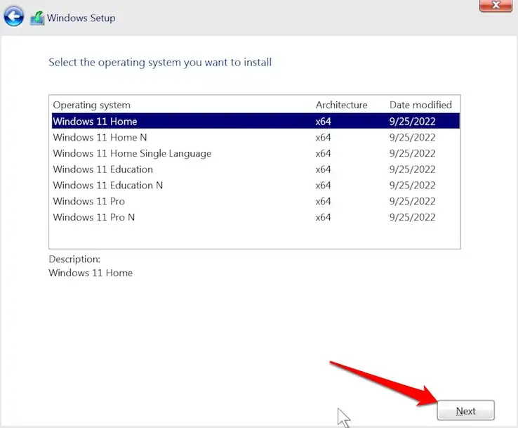Image resolution: width=518 pixels, height=428 pixels.
Task: Click 9/25/2022 in the Windows 11 Education row
Action: point(412,169)
